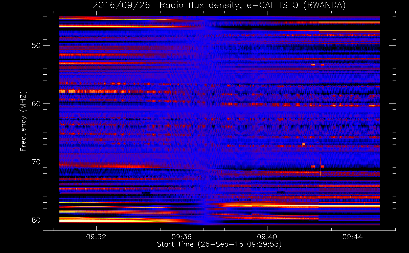Click the '09:44' time tick label
The height and width of the screenshot is (253, 409).
click(352, 237)
